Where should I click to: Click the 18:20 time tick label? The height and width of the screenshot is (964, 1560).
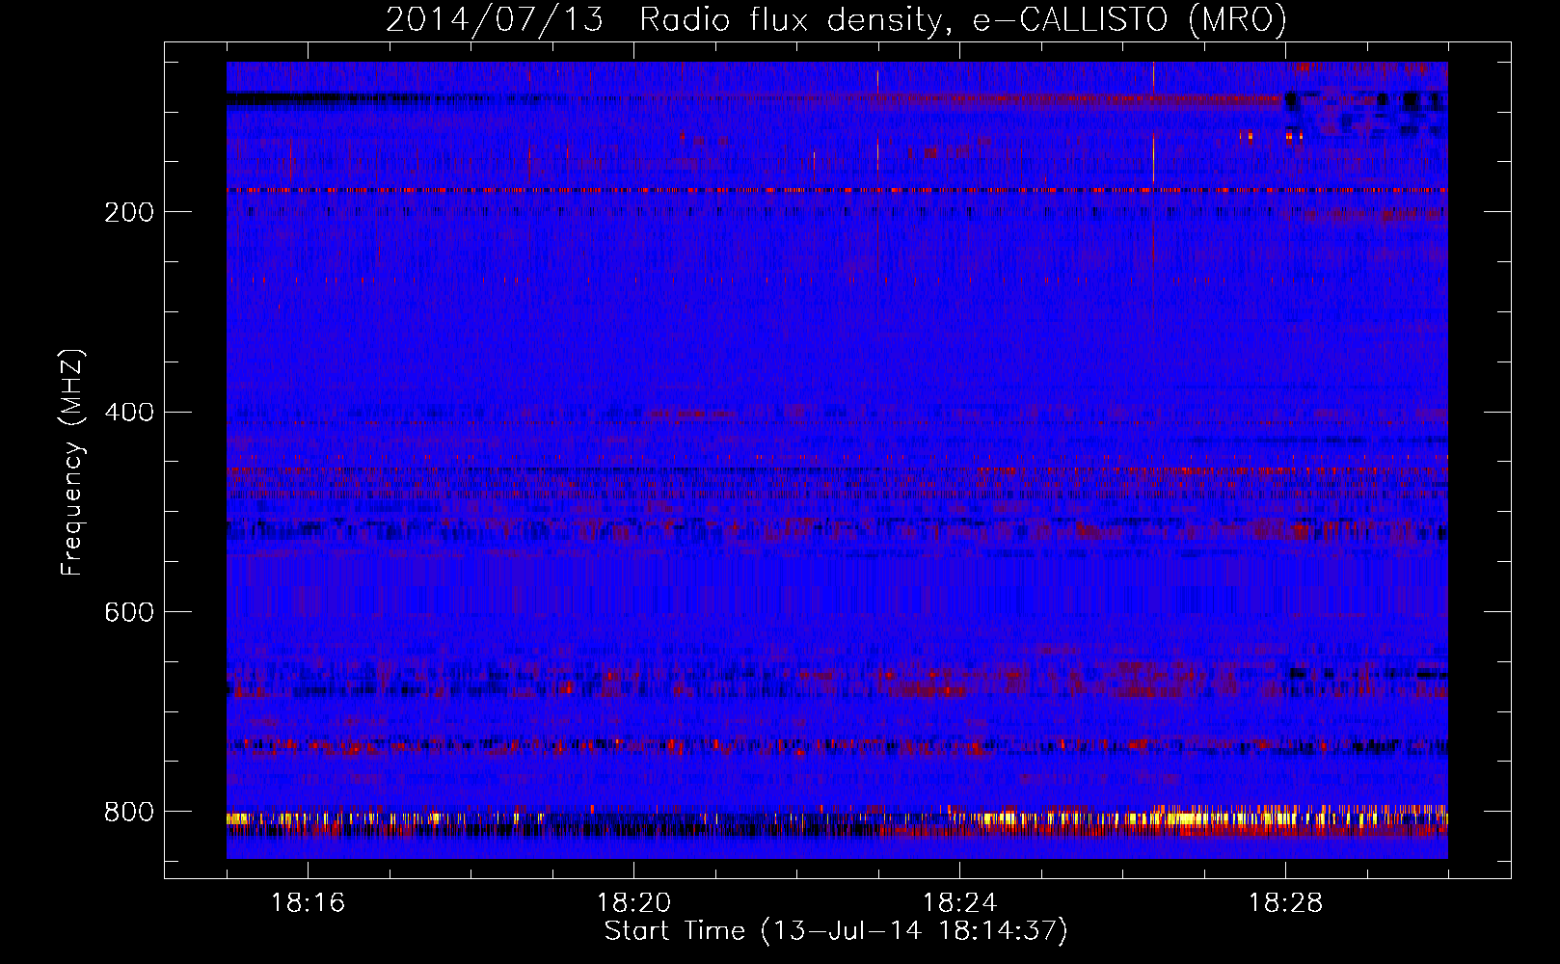pos(633,903)
